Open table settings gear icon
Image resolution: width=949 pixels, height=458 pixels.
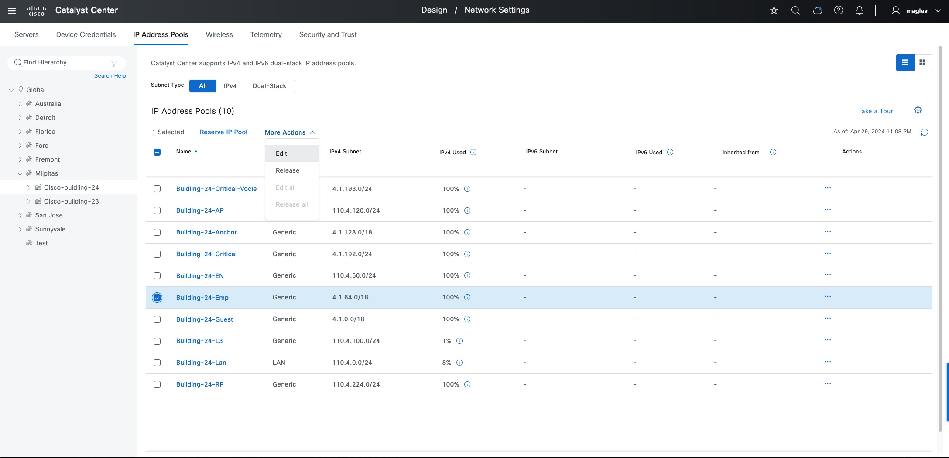[918, 110]
